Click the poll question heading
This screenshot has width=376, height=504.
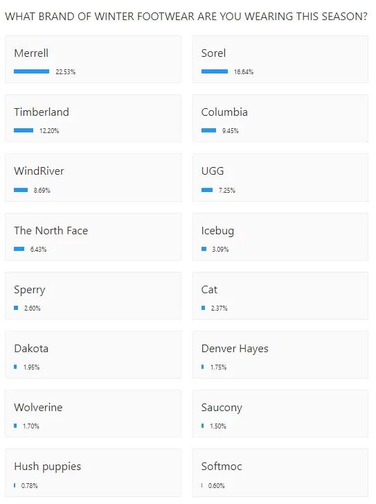click(x=186, y=17)
